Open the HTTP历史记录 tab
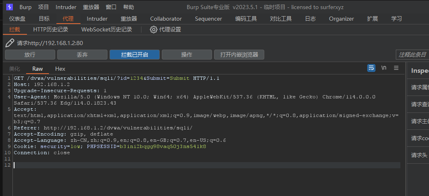Image resolution: width=429 pixels, height=196 pixels. click(51, 29)
